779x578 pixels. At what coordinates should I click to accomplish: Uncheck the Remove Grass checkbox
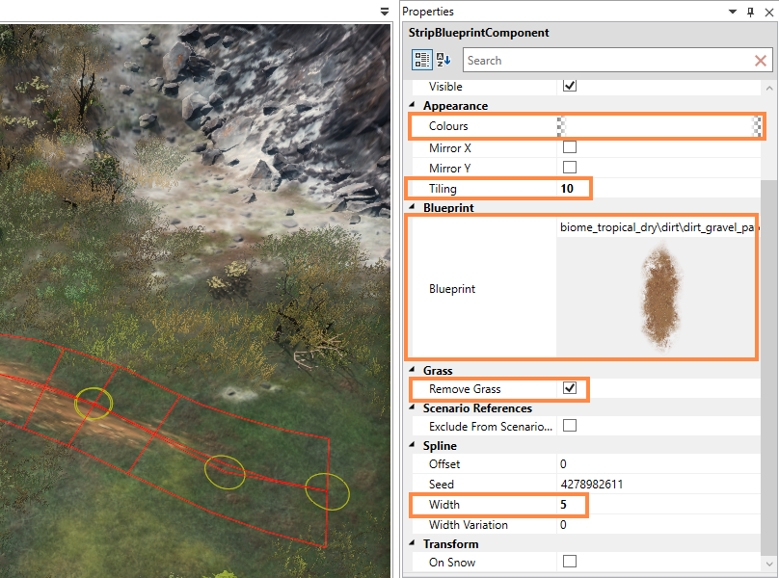pos(570,388)
